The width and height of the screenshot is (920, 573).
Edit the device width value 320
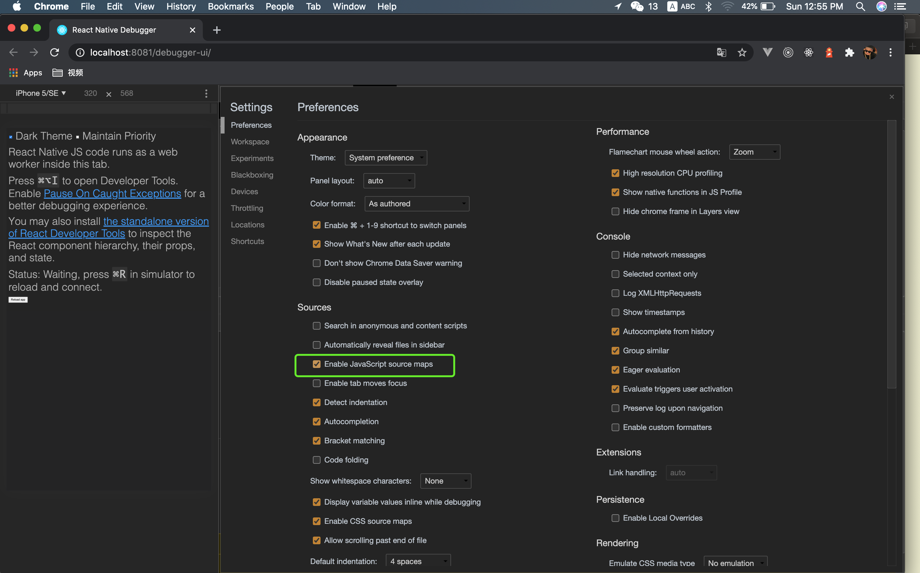click(90, 93)
